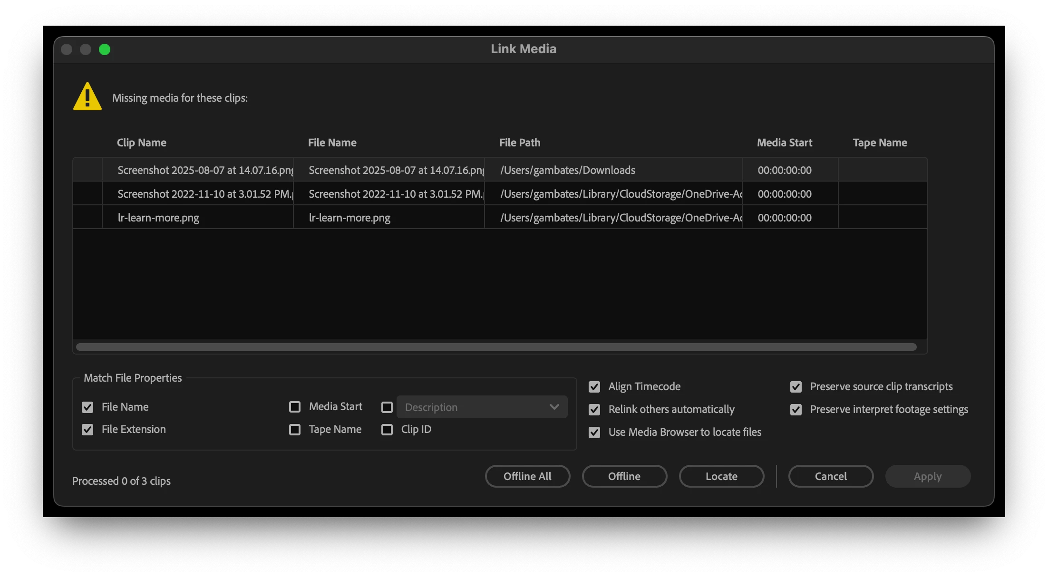This screenshot has height=577, width=1048.
Task: Open the Description dropdown menu
Action: point(482,407)
